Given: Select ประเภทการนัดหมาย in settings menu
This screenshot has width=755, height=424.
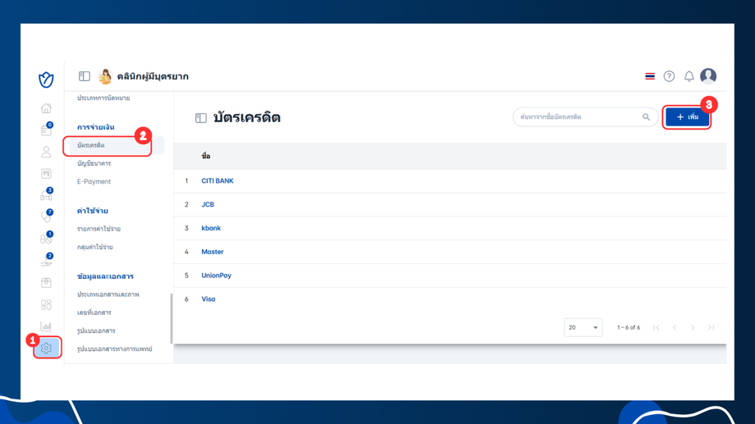Looking at the screenshot, I should tap(103, 98).
